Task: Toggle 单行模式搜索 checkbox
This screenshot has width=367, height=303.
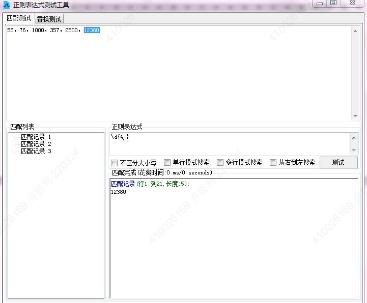Action: [x=167, y=162]
